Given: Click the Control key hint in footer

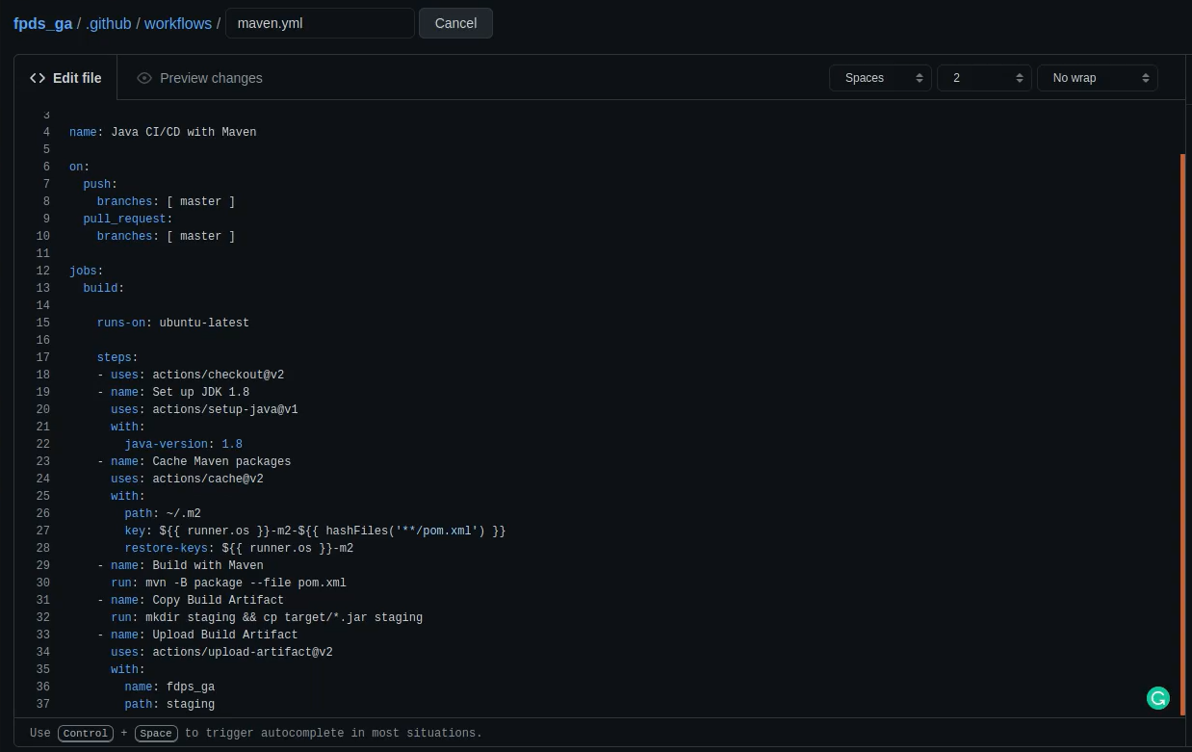Looking at the screenshot, I should pos(86,733).
